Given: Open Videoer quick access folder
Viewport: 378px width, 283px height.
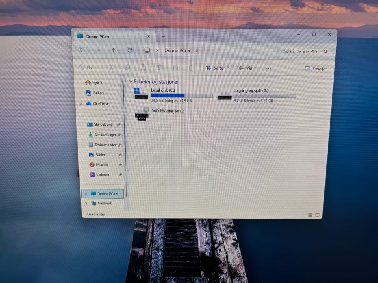Looking at the screenshot, I should (x=100, y=175).
